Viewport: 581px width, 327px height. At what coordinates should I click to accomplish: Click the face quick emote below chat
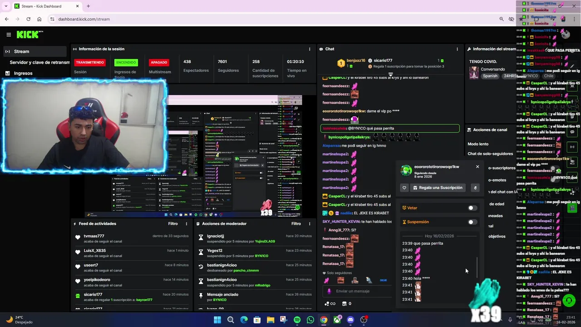click(340, 280)
